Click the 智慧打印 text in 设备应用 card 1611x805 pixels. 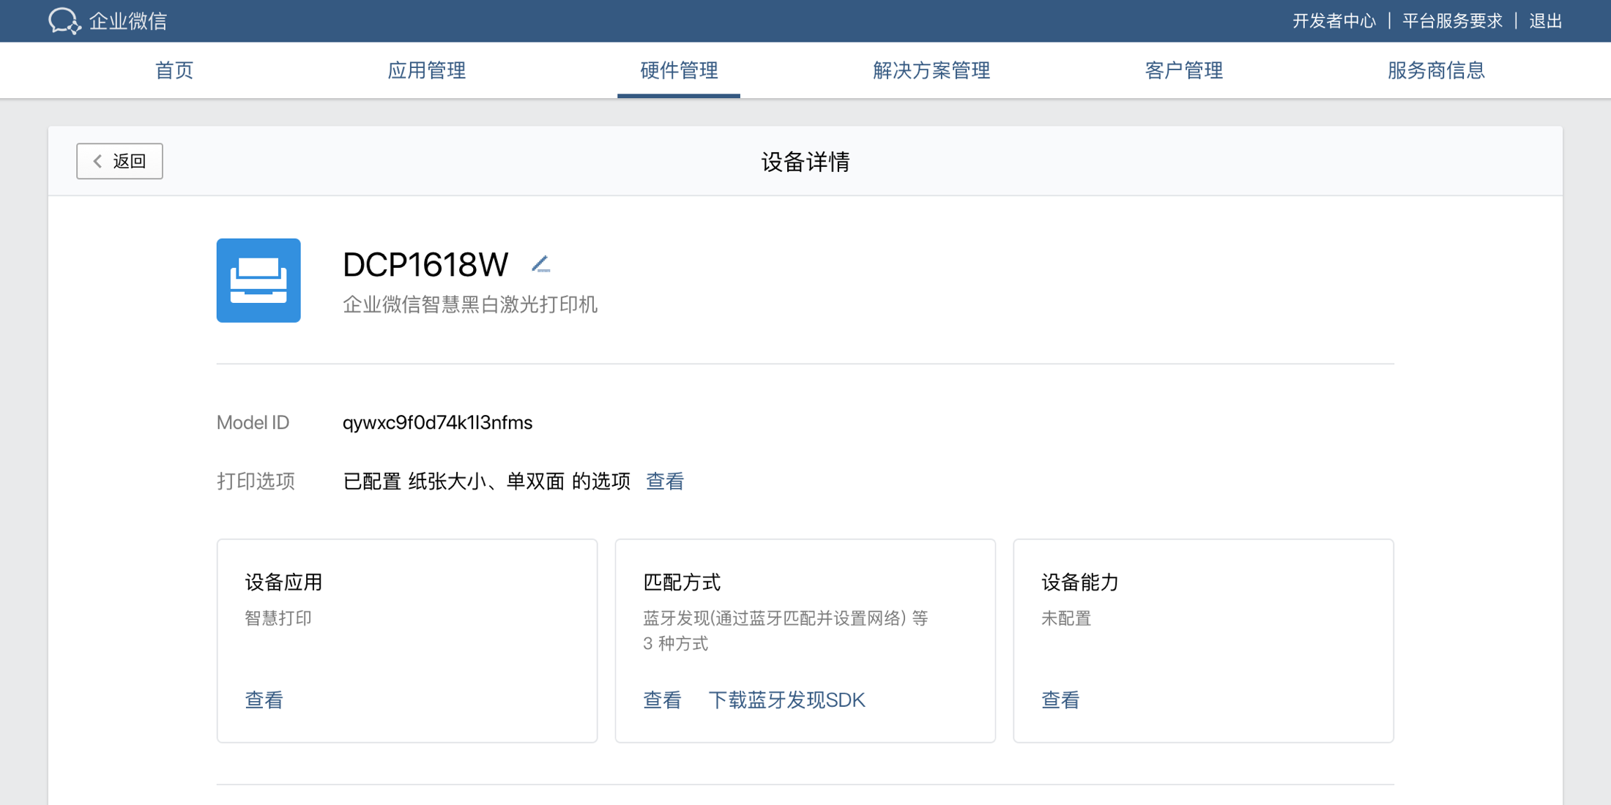click(278, 618)
